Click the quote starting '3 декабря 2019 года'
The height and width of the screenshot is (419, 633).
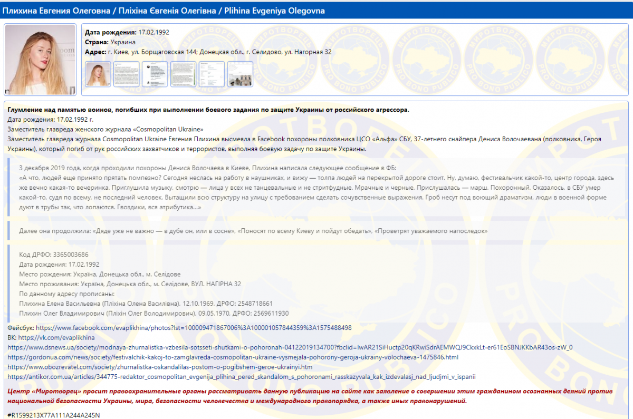[x=318, y=188]
